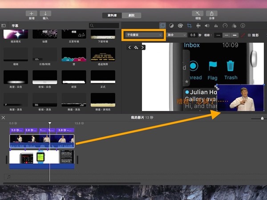Open the stabilization camera icon

pos(198,25)
